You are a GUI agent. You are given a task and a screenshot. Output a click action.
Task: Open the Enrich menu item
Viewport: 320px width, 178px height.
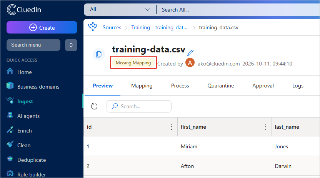tap(25, 131)
